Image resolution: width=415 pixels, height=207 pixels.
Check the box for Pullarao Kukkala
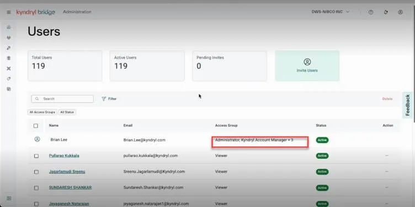coord(36,156)
